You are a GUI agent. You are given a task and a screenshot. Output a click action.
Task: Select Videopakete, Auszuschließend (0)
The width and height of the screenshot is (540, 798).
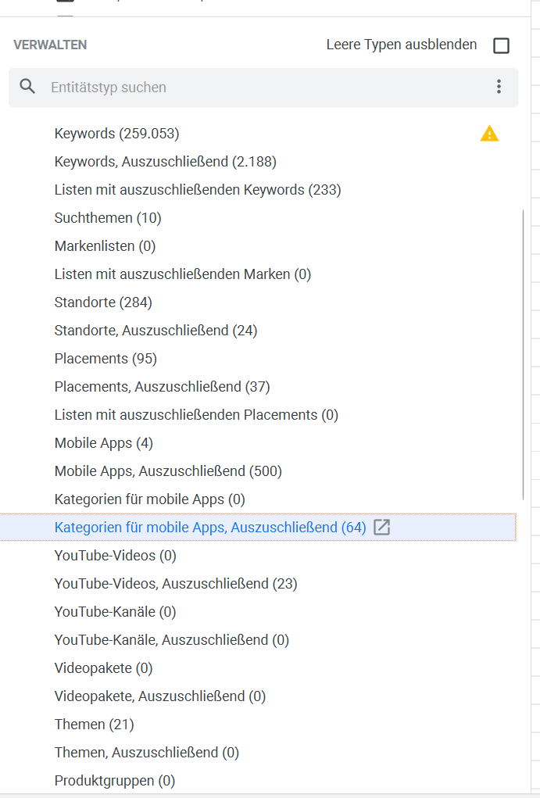[159, 696]
